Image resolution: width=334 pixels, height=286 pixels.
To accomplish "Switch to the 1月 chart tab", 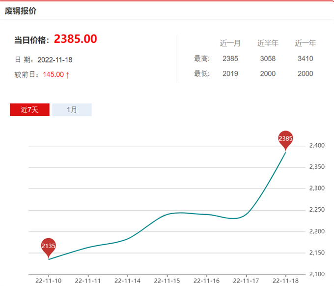I will [72, 110].
